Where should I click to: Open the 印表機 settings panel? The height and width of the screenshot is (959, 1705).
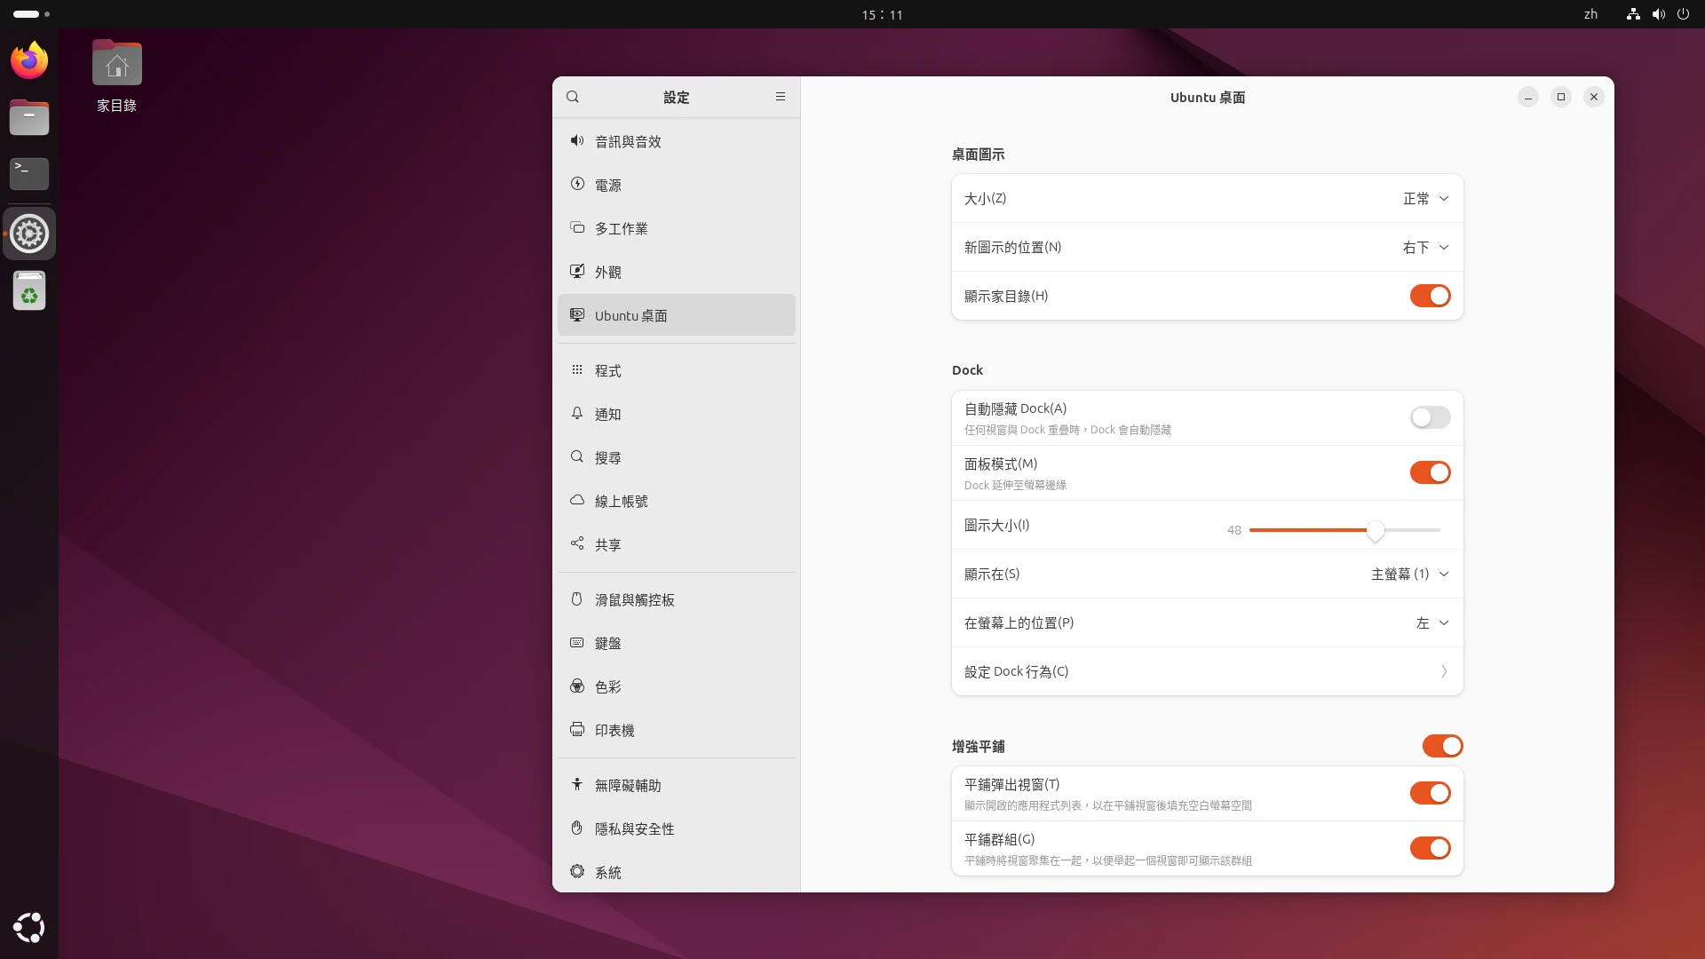[x=614, y=730]
